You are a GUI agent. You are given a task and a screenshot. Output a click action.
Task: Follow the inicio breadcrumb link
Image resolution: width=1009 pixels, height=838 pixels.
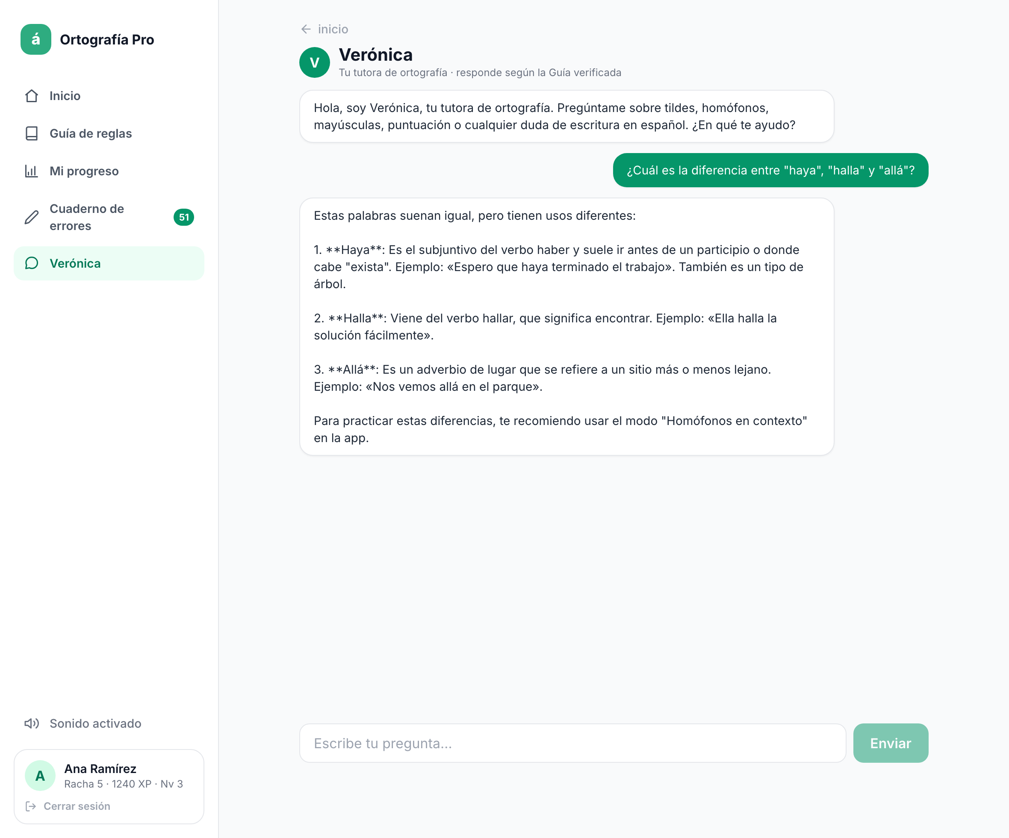point(333,30)
